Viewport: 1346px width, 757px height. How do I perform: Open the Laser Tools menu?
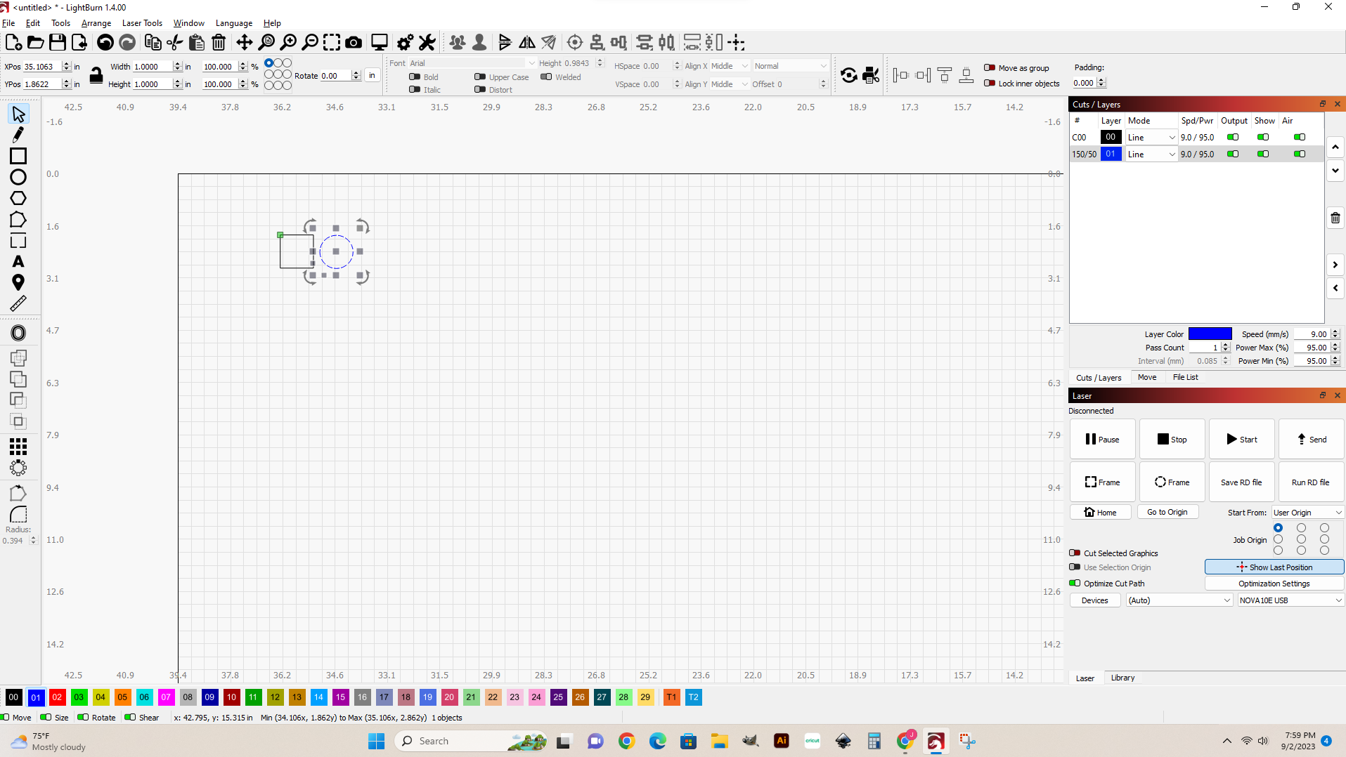pos(142,23)
